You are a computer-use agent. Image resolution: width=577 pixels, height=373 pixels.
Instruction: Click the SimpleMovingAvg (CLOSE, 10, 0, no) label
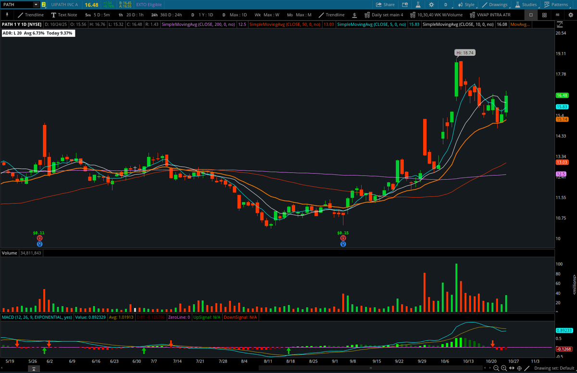point(458,24)
